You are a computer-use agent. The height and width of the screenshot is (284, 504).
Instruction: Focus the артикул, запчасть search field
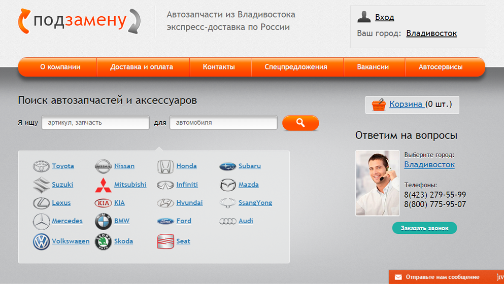tap(95, 123)
